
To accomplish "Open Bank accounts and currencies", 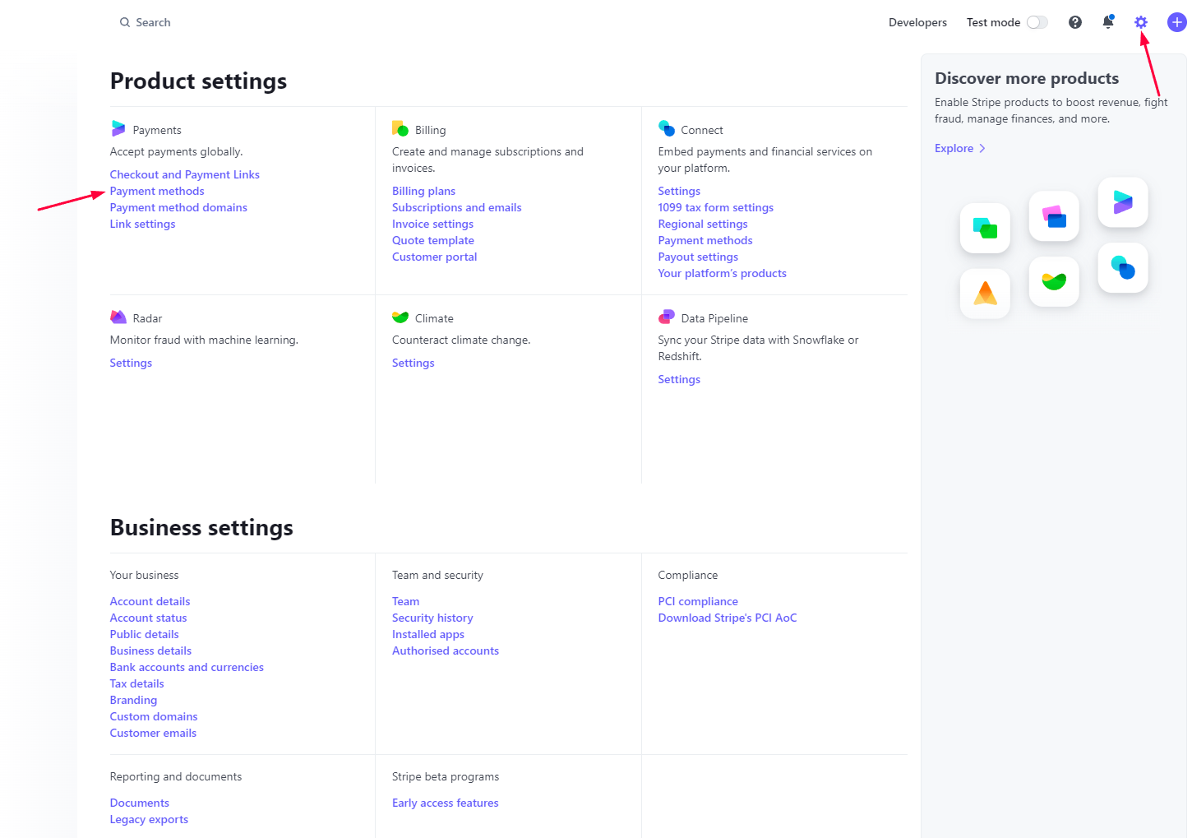I will [187, 667].
